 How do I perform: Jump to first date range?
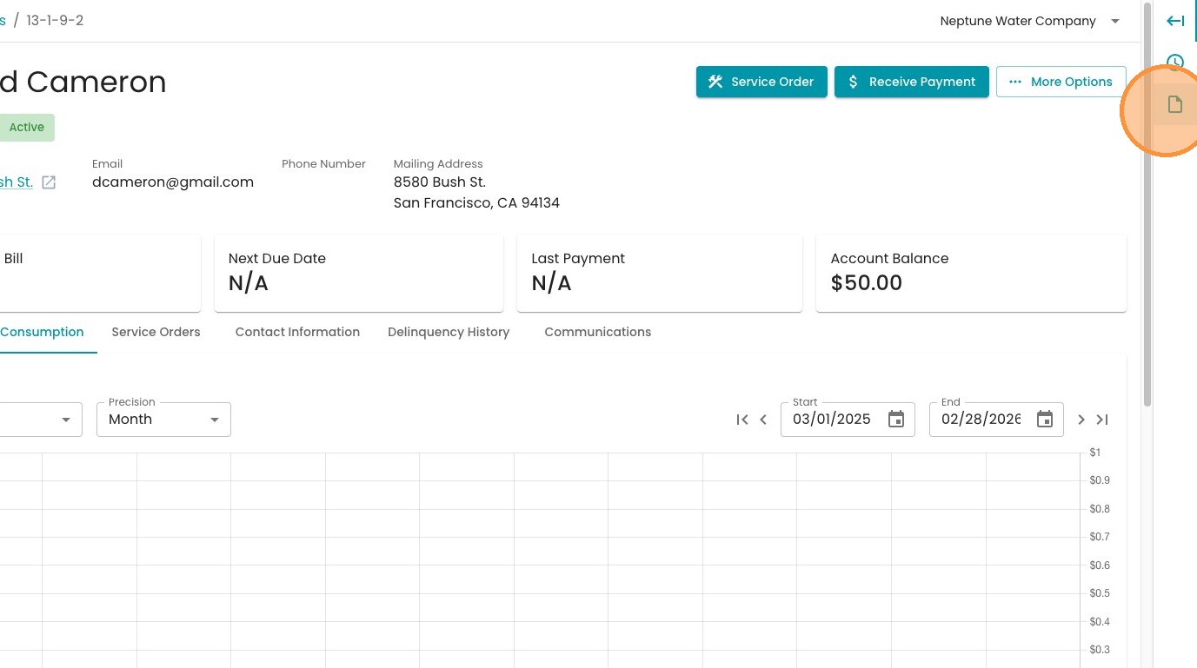[741, 420]
